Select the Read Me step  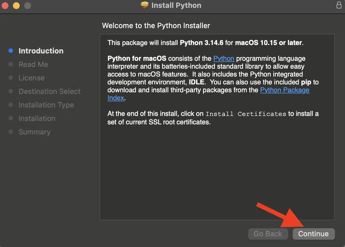pyautogui.click(x=33, y=64)
